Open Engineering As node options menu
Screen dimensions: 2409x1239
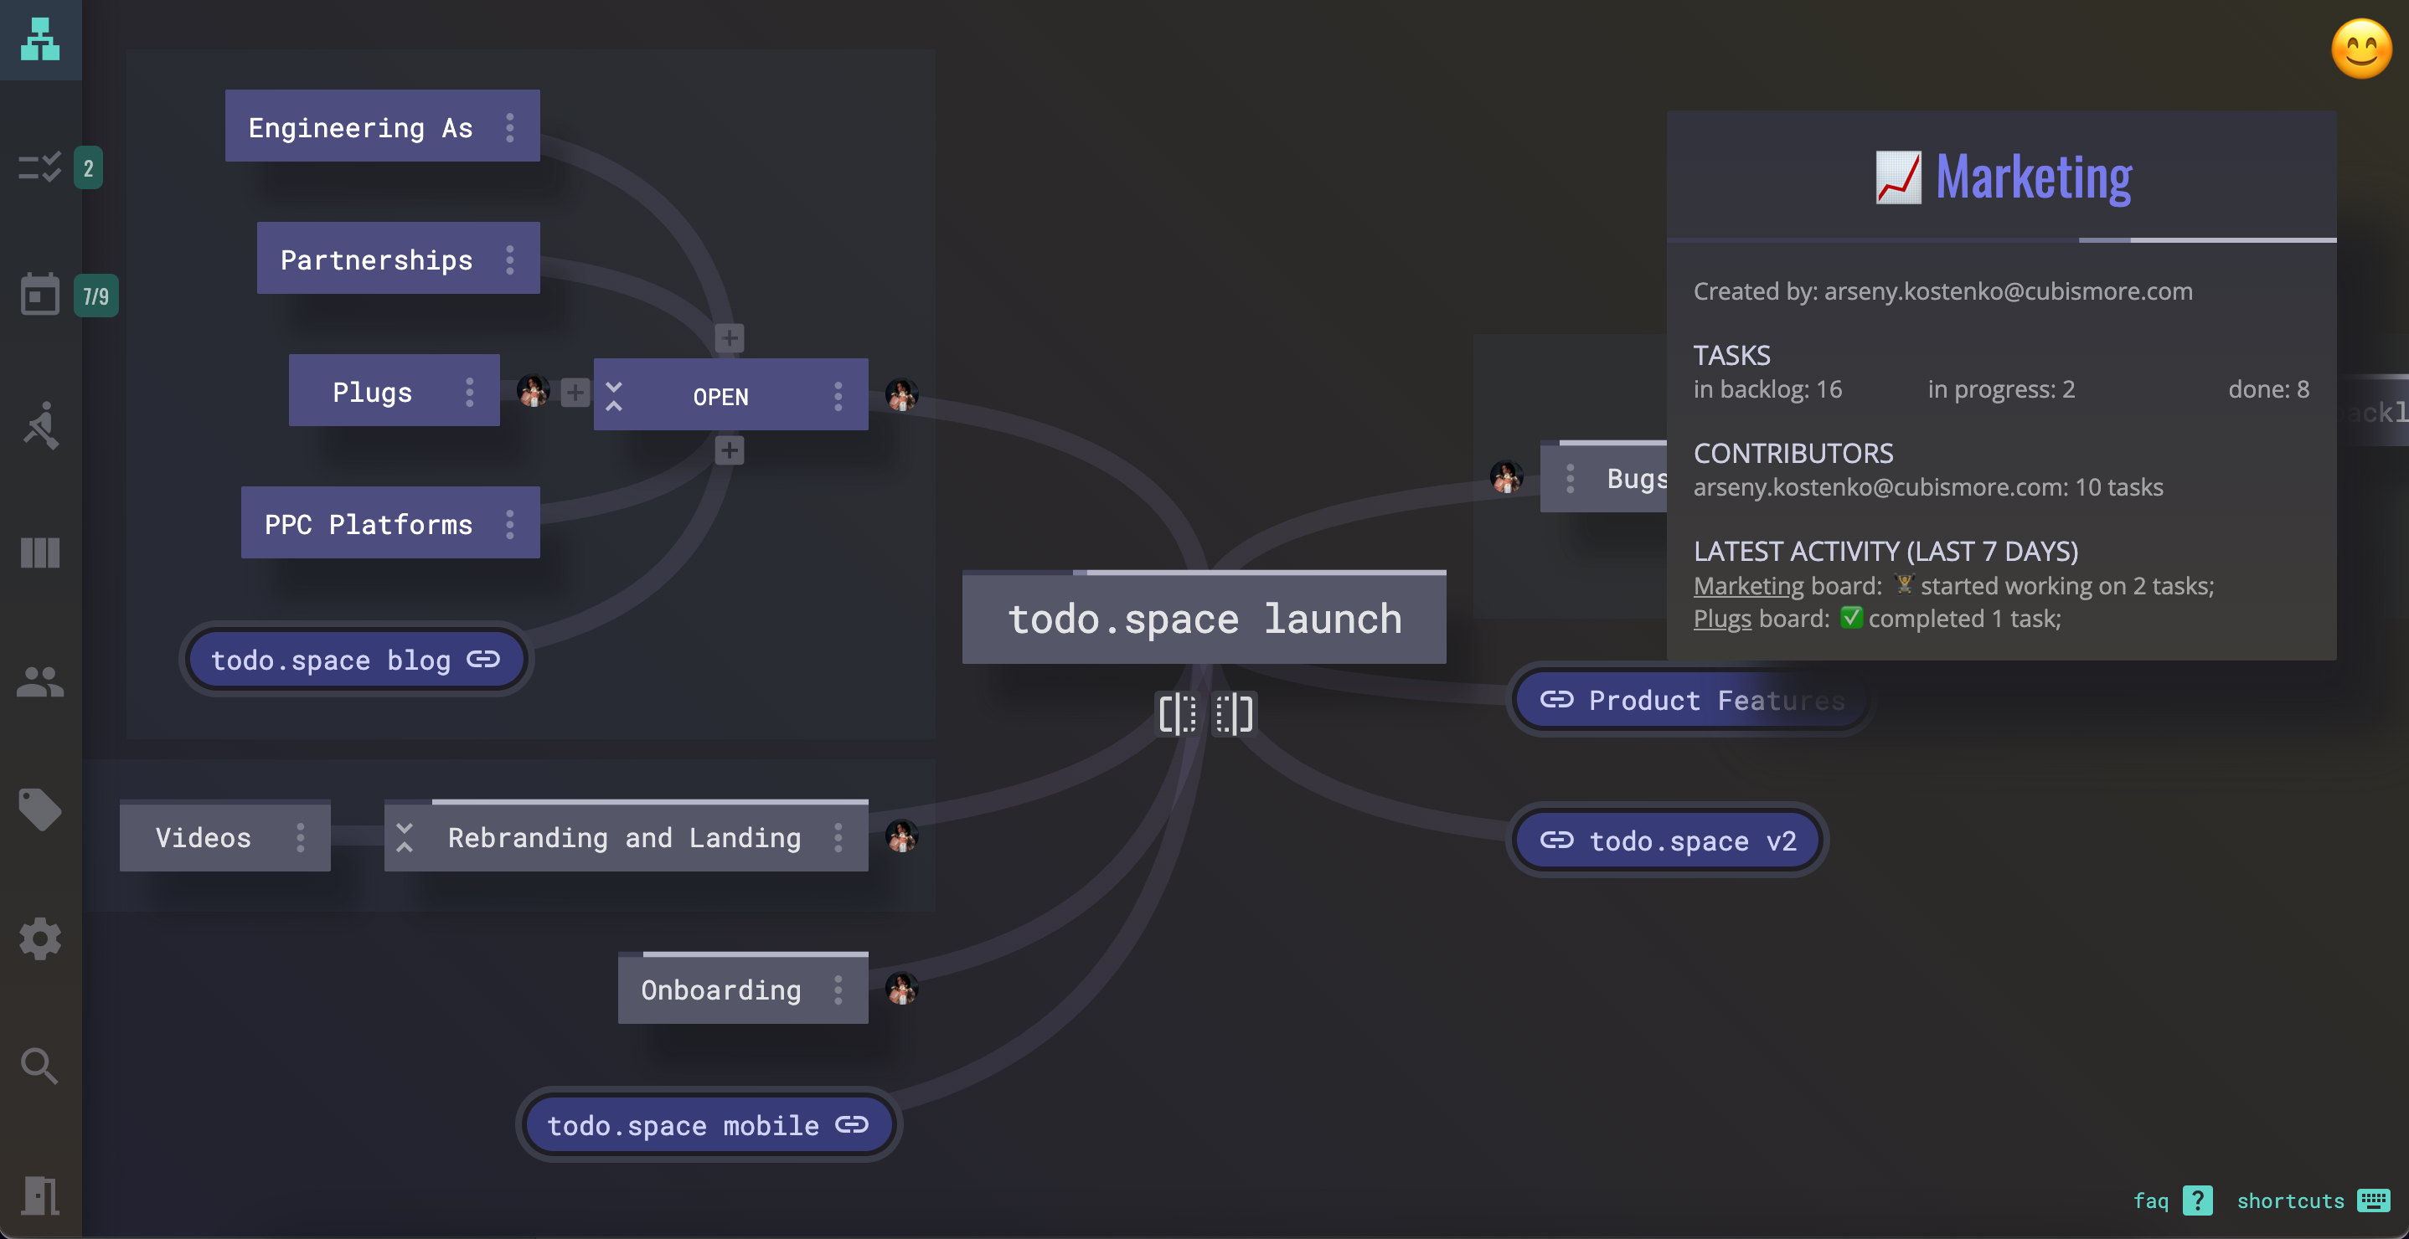509,127
